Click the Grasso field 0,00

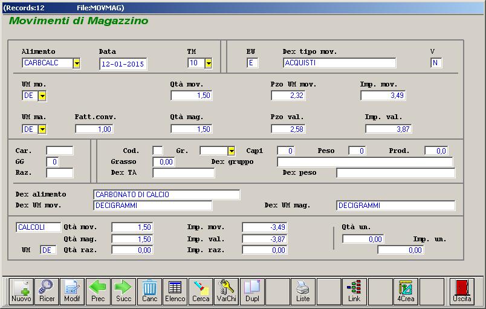[164, 162]
